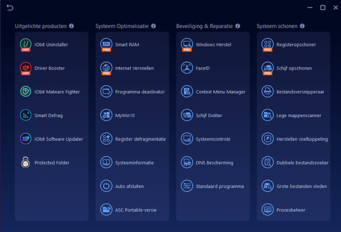
Task: Click the Procesbeheer label
Action: pos(291,210)
